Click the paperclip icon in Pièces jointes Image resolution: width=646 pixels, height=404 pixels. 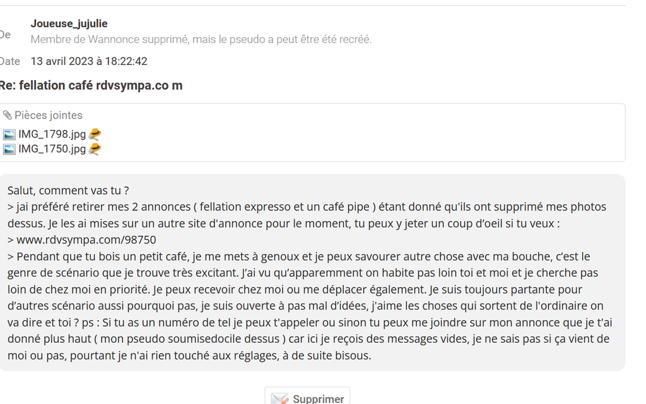tap(8, 115)
